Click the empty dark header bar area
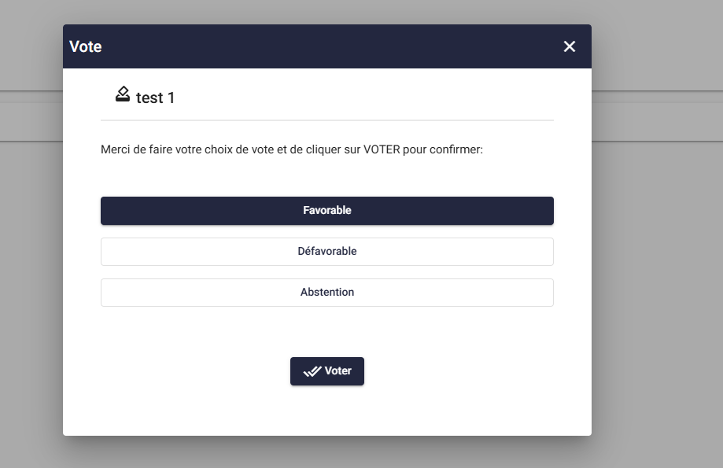This screenshot has height=468, width=723. tap(330, 46)
